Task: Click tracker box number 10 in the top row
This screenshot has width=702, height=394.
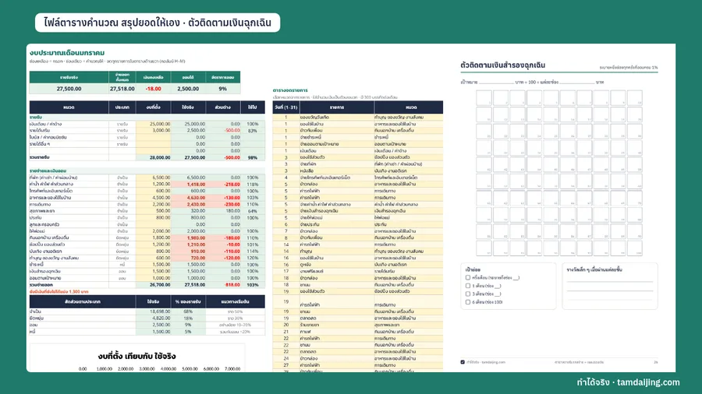Action: (635, 98)
